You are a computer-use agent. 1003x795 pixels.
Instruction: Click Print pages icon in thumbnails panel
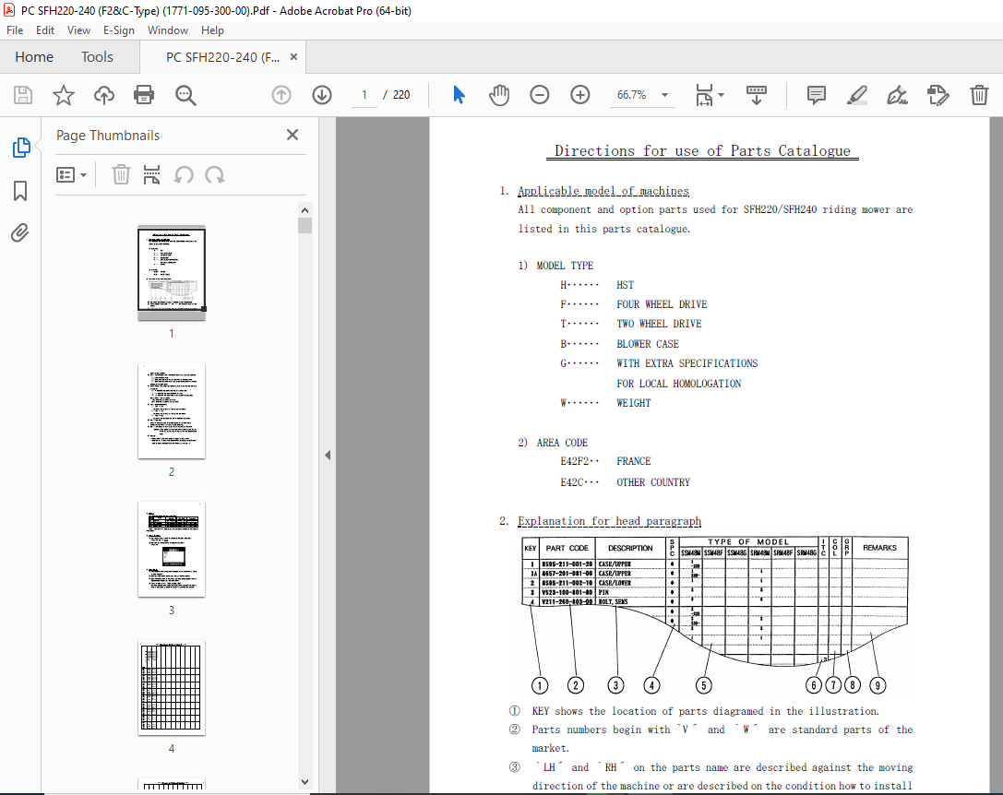[x=151, y=174]
